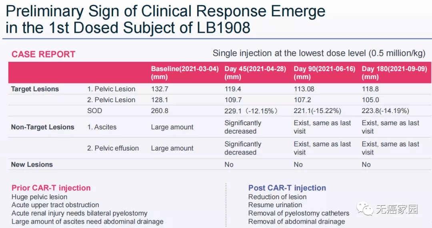Click the Ascites row label

[102, 127]
